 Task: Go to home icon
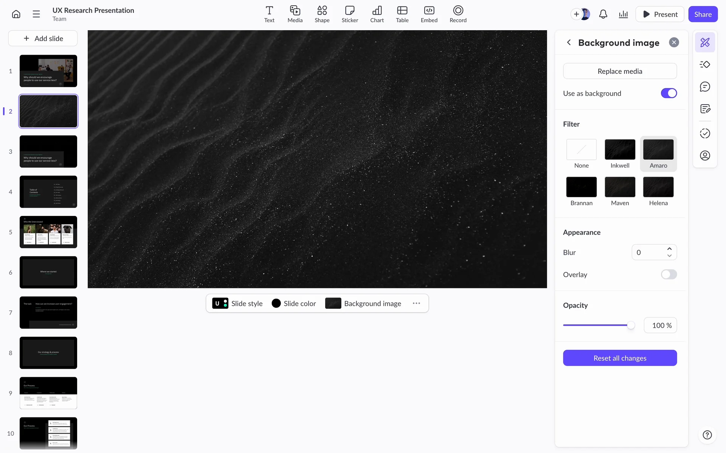point(16,14)
